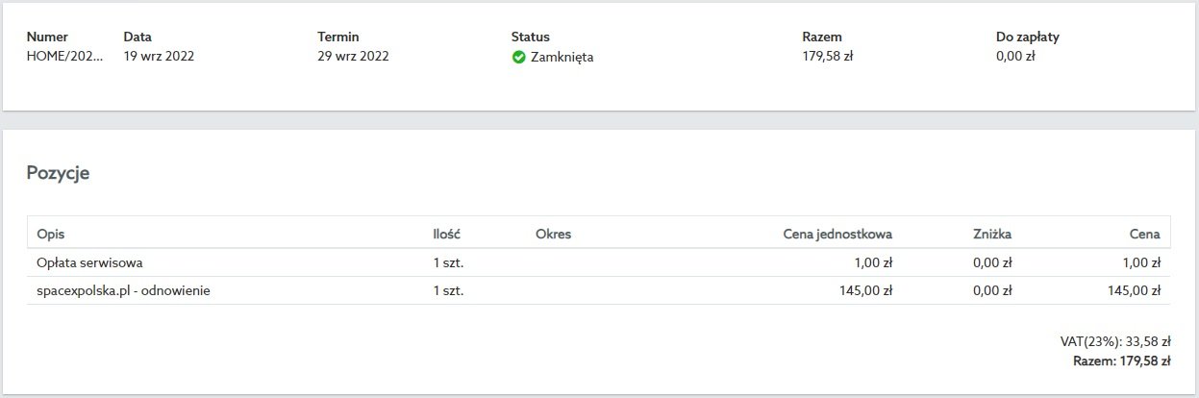
Task: Click the invoice date 19 wrz 2022
Action: pyautogui.click(x=160, y=56)
